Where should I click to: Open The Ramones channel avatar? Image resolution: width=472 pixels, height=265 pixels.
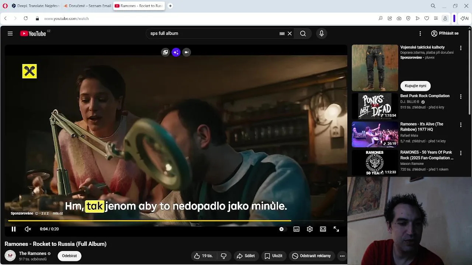coord(10,256)
